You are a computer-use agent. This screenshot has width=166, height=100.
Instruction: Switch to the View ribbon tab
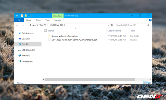click(47, 20)
